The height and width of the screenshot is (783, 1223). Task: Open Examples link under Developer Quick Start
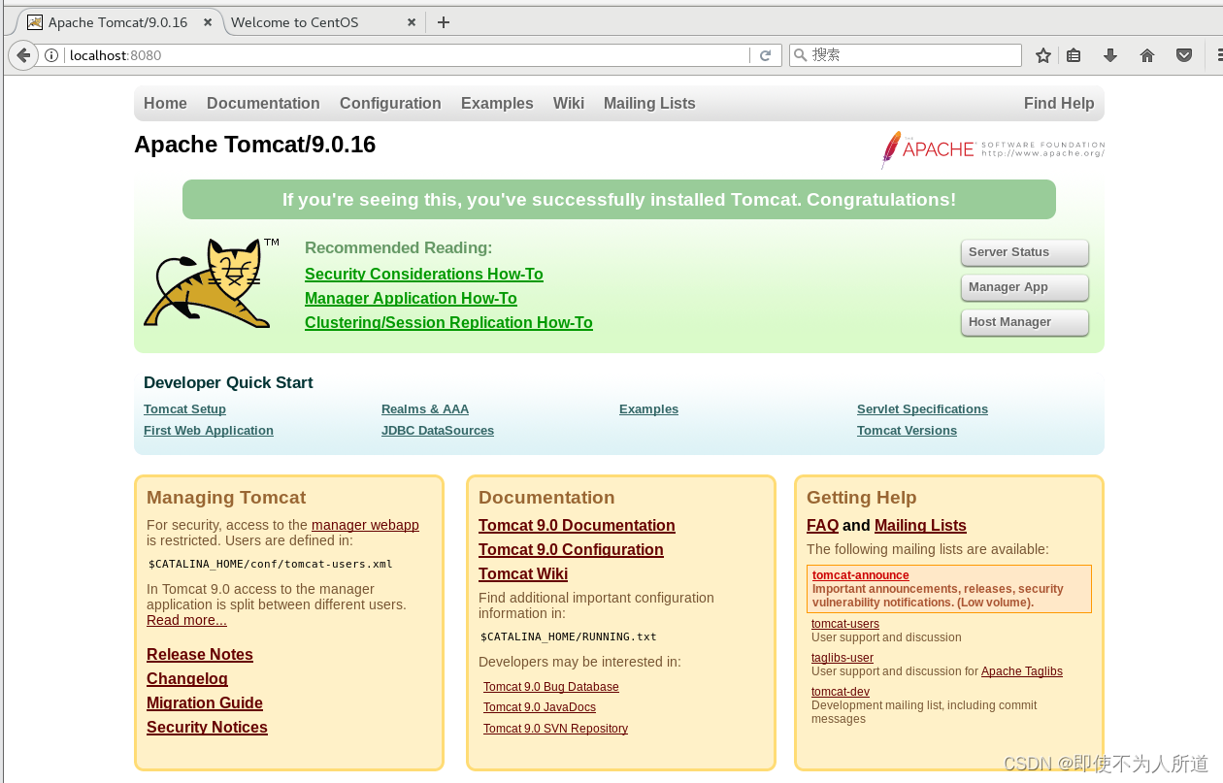pyautogui.click(x=648, y=408)
